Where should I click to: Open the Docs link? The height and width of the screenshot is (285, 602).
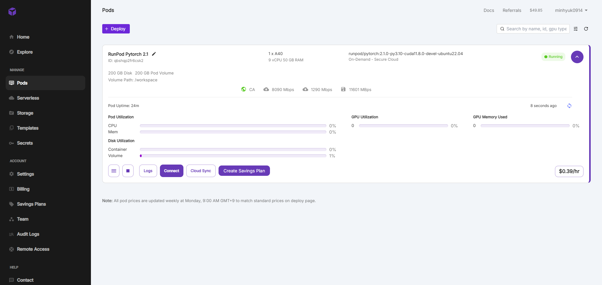489,10
